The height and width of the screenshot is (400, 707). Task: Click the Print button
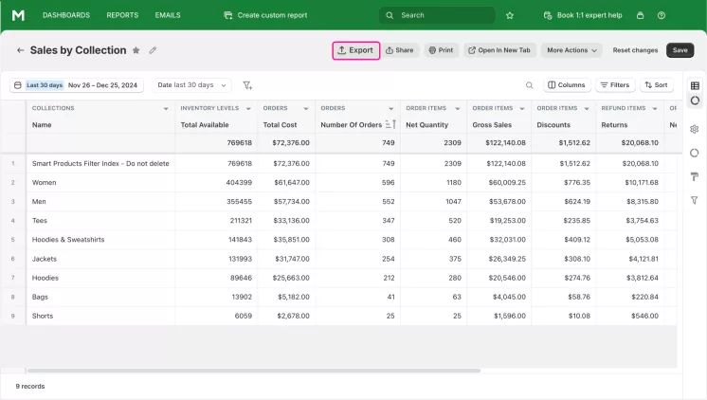coord(441,50)
